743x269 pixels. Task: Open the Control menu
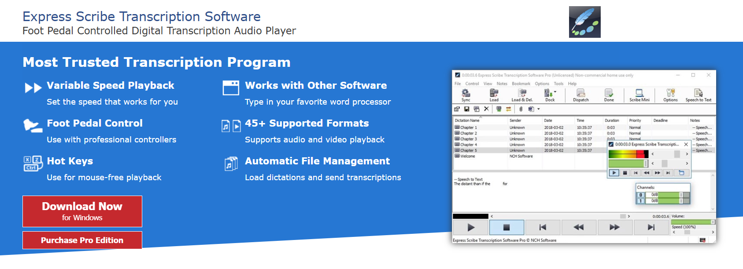pos(472,84)
